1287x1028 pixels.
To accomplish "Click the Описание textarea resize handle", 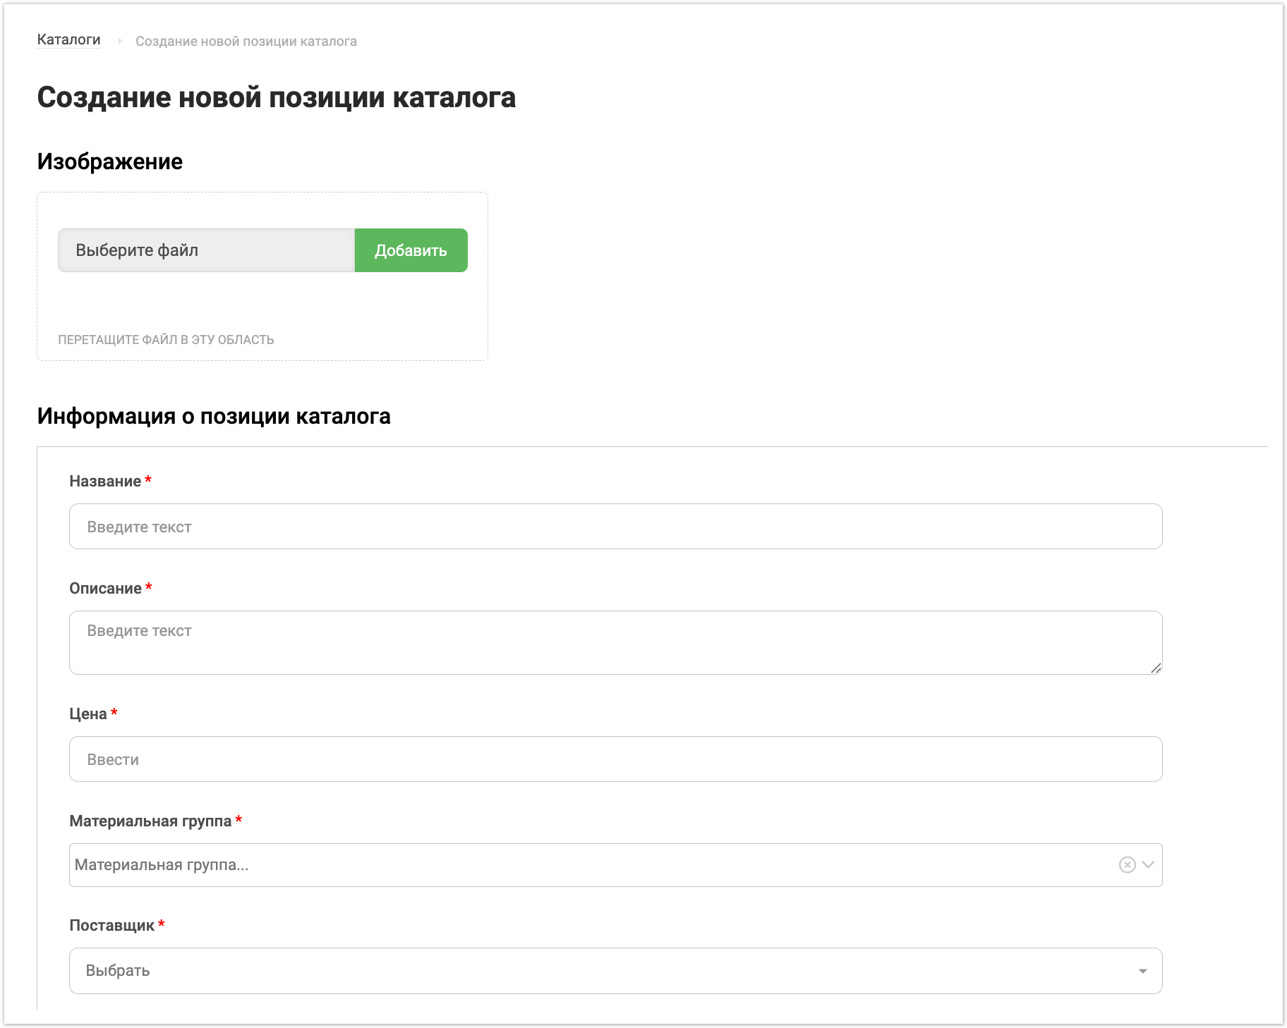I will [x=1155, y=668].
